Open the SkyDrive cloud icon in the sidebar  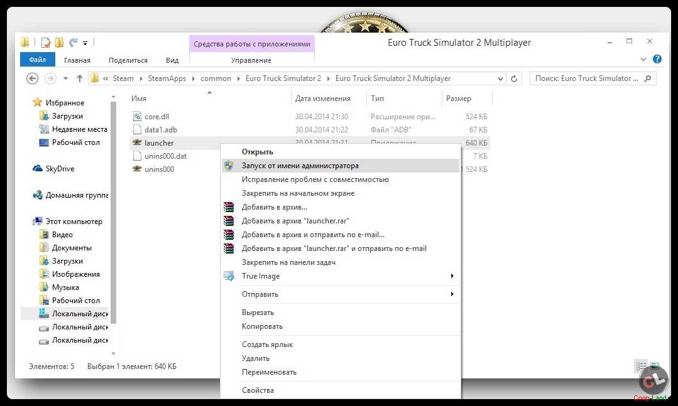(38, 168)
